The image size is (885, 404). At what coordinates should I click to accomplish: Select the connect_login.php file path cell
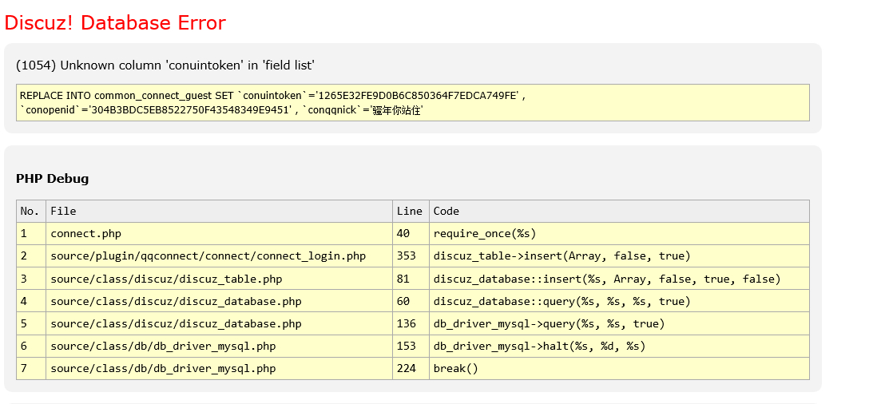click(x=208, y=256)
